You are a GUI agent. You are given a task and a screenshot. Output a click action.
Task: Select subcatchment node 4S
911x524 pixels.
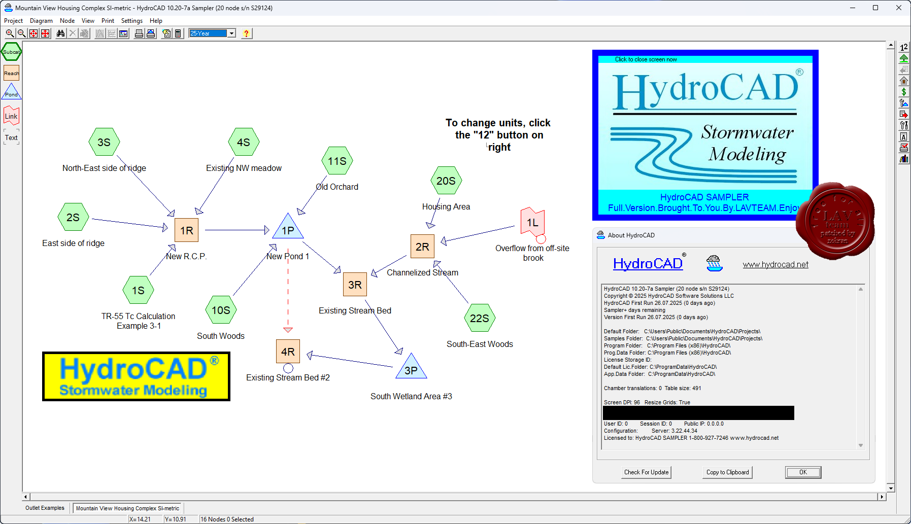tap(244, 143)
